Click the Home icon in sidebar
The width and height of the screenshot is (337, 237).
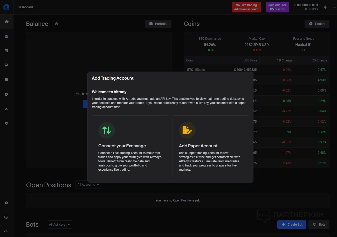tap(6, 22)
